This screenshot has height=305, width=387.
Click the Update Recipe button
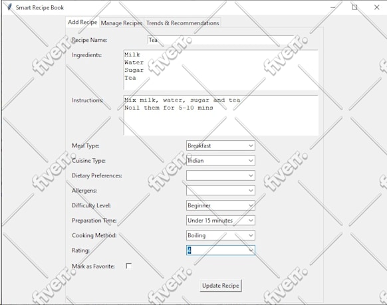(221, 286)
